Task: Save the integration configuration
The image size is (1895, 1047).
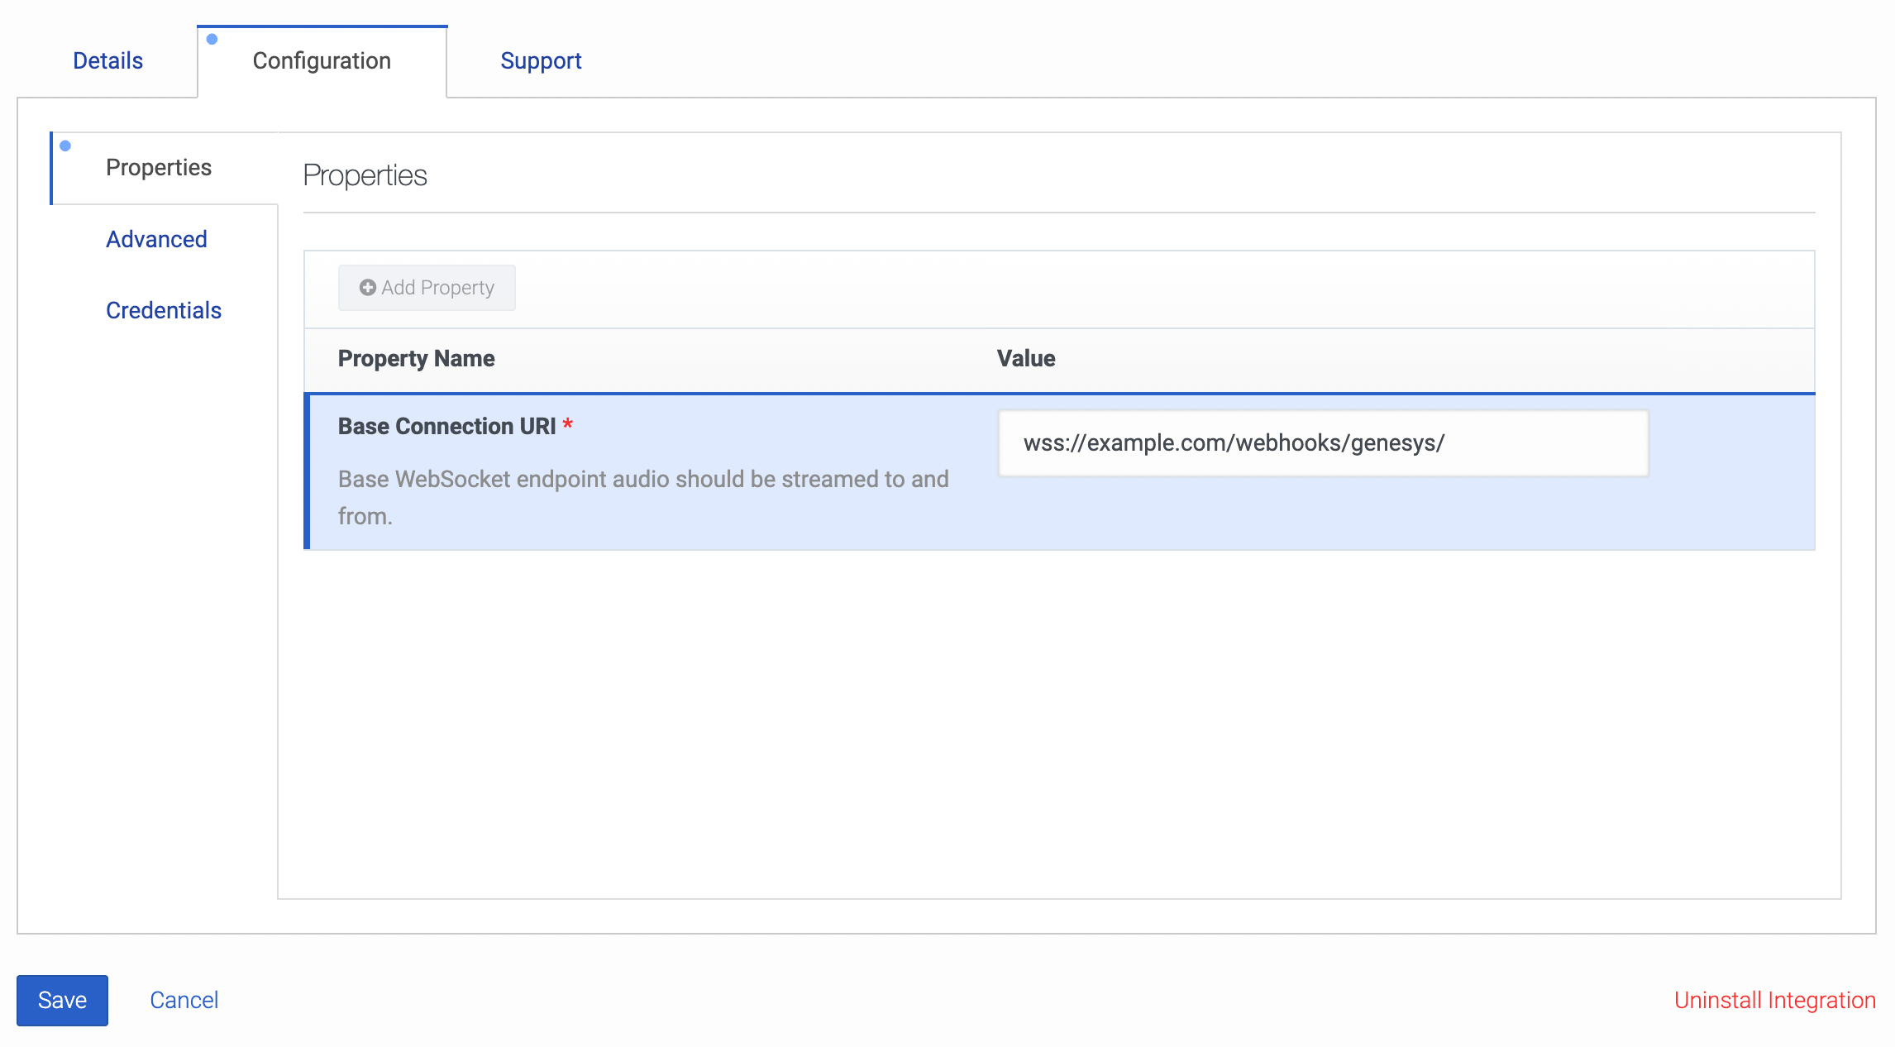Action: pos(61,1000)
